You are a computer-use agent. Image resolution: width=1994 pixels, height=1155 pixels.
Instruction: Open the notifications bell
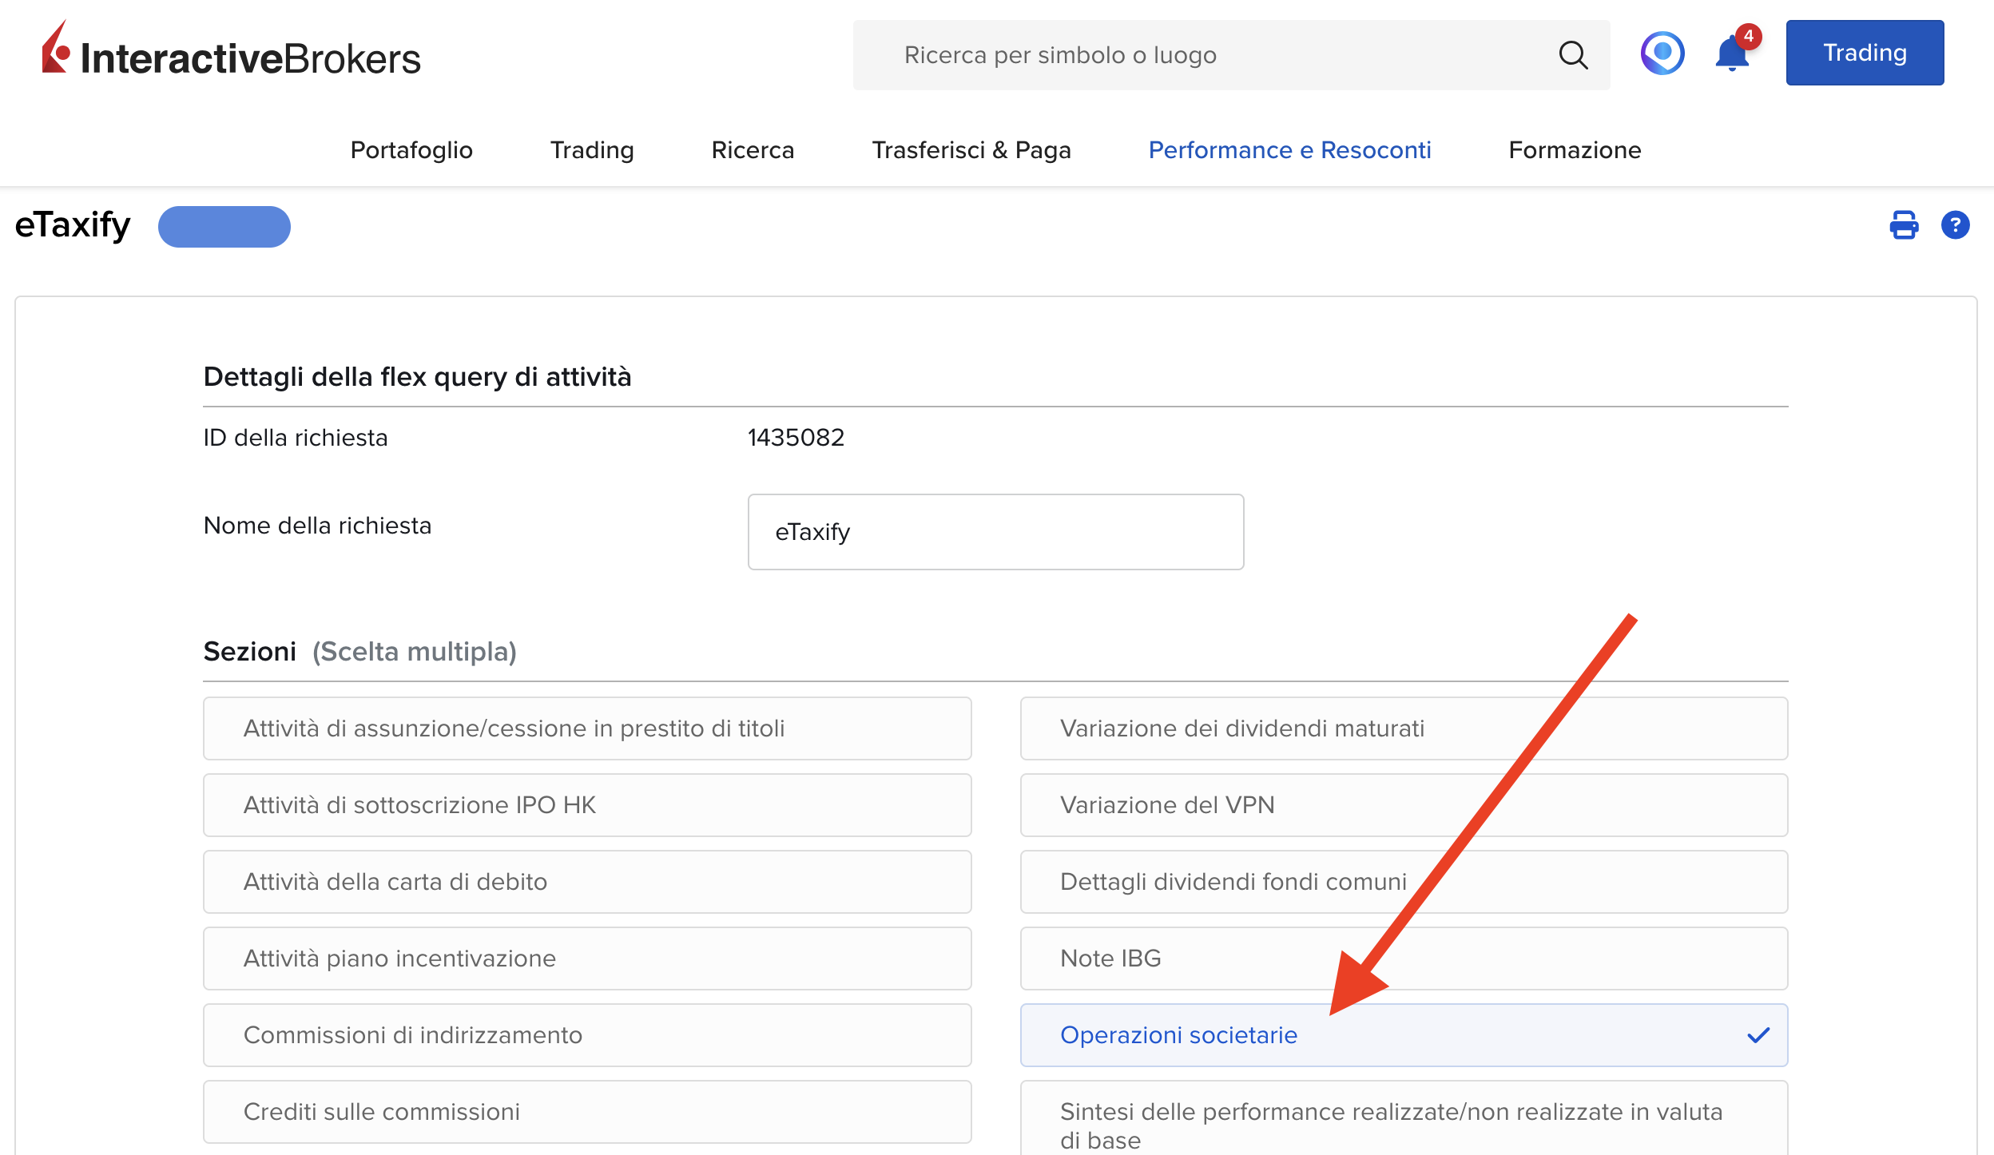pos(1734,53)
